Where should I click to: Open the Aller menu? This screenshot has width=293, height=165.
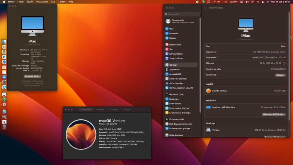53,2
